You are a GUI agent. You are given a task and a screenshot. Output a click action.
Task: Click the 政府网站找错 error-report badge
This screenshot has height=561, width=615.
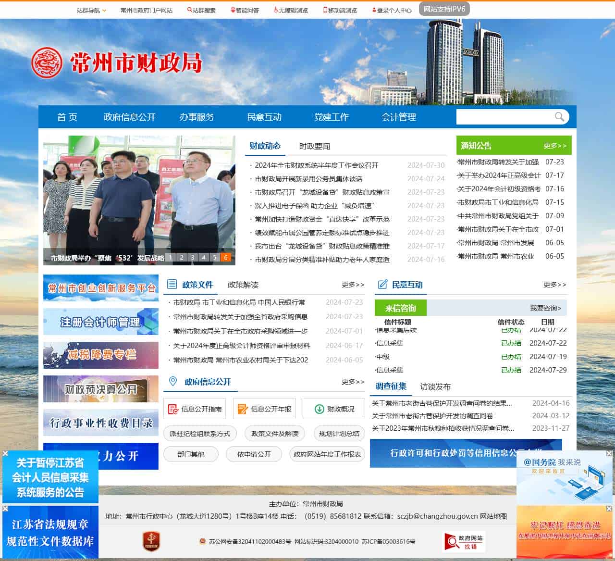464,542
